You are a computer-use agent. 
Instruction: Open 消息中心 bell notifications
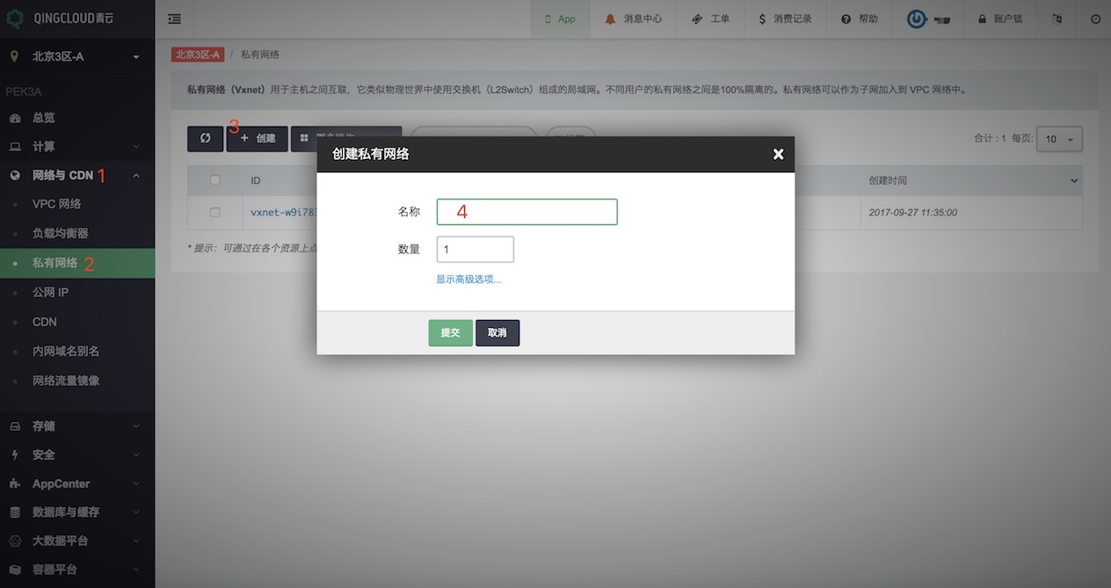point(634,18)
